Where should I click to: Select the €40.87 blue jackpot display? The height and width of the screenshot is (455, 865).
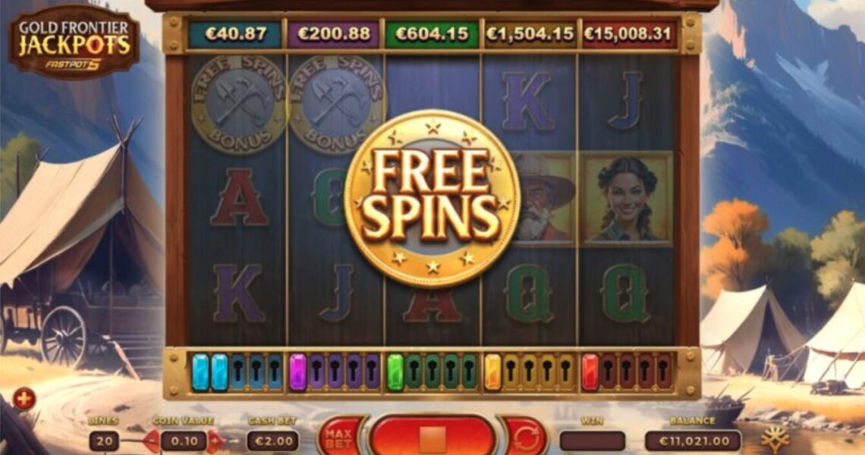tap(236, 35)
